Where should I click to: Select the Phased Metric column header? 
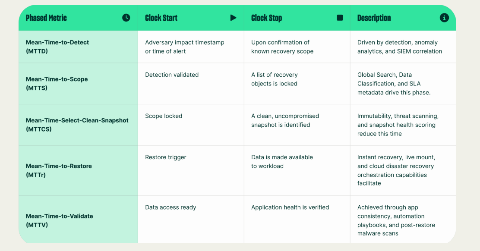click(47, 18)
